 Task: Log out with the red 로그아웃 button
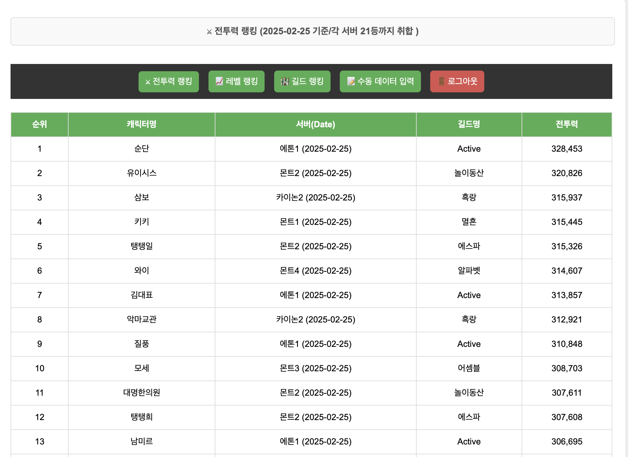[457, 81]
